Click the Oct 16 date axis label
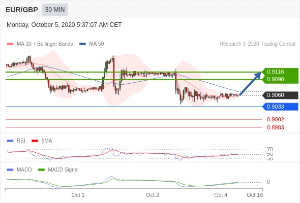The image size is (300, 203). click(x=255, y=195)
